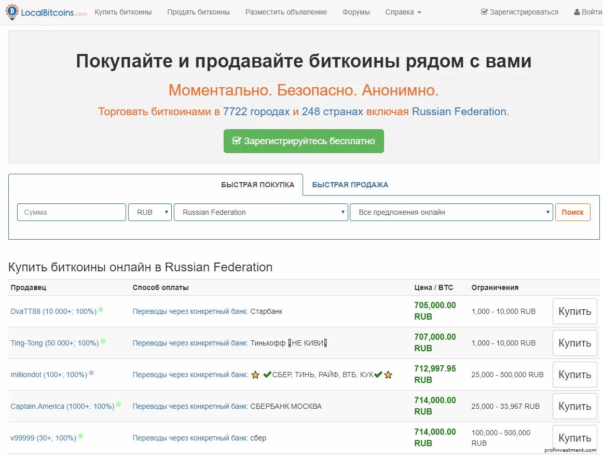603x455 pixels.
Task: Click bank transfer link in СБЕРБАНК МОСКВА row
Action: pos(190,406)
